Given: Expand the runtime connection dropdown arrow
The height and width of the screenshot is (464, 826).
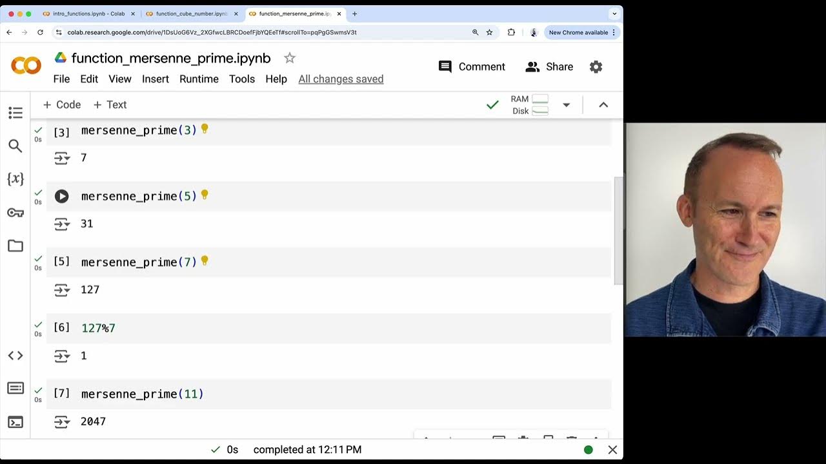Looking at the screenshot, I should (566, 105).
